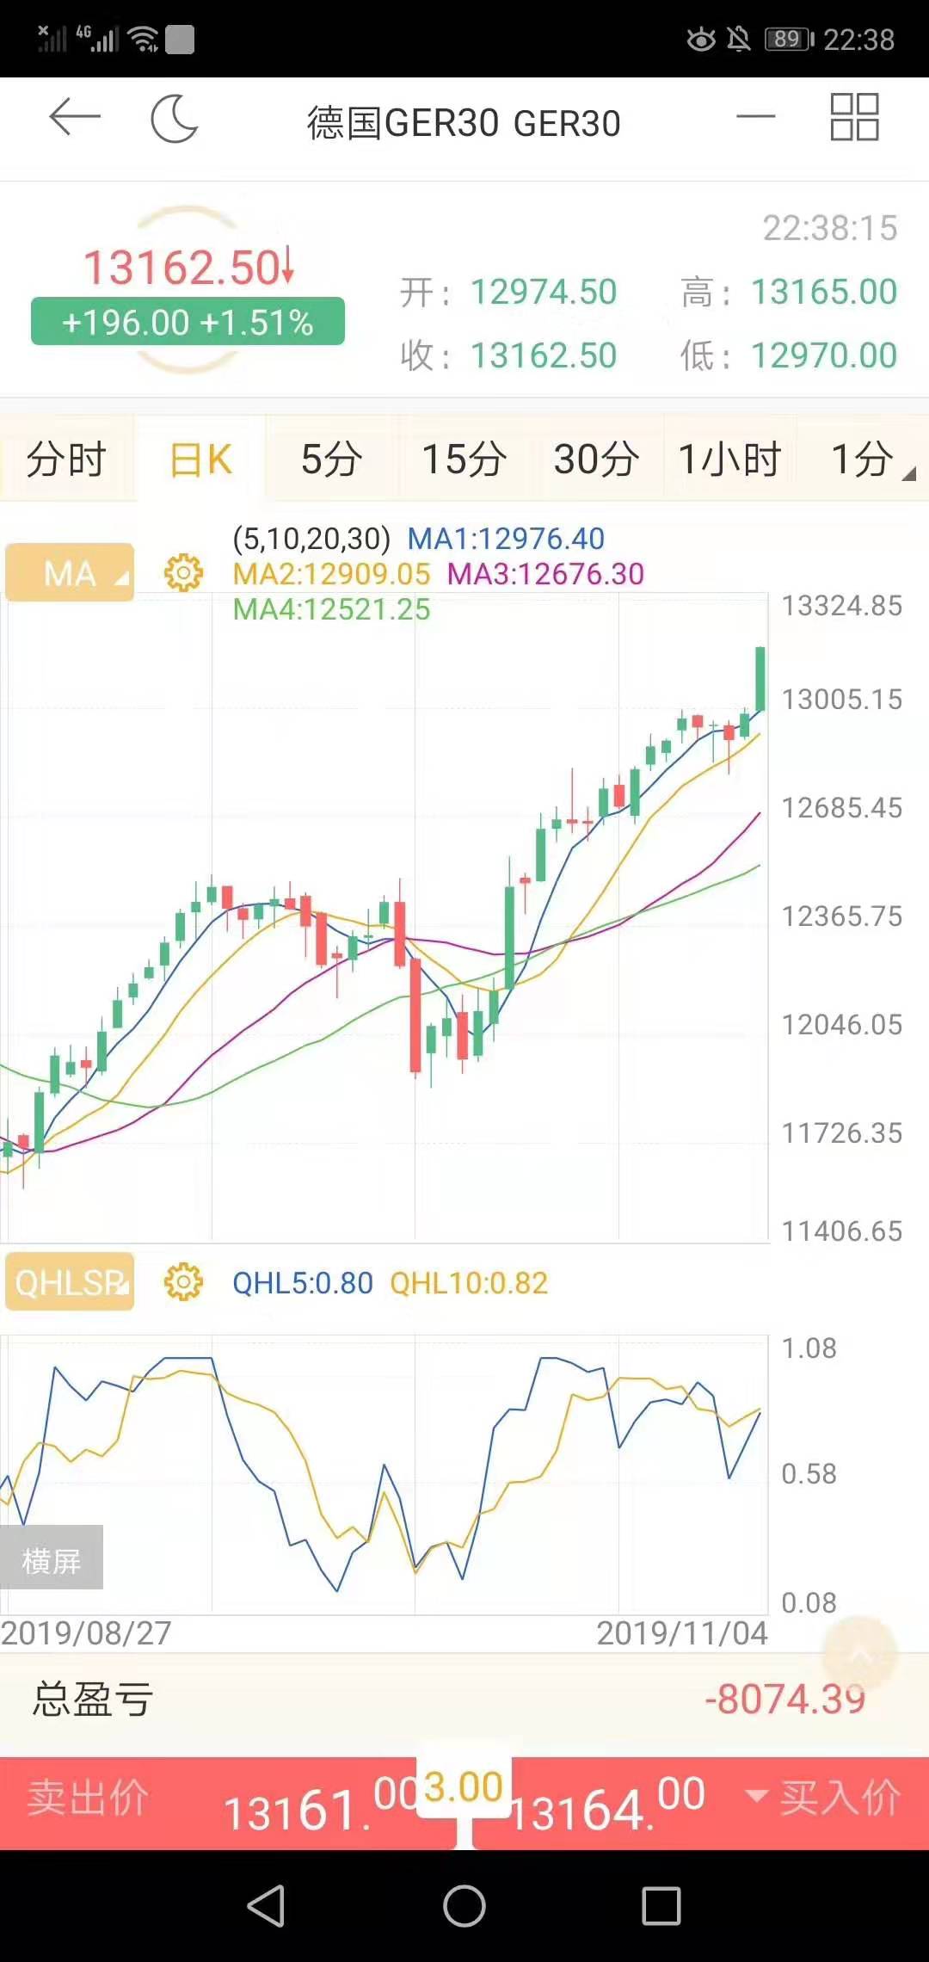
Task: Tap Android back navigation triangle
Action: point(267,1905)
